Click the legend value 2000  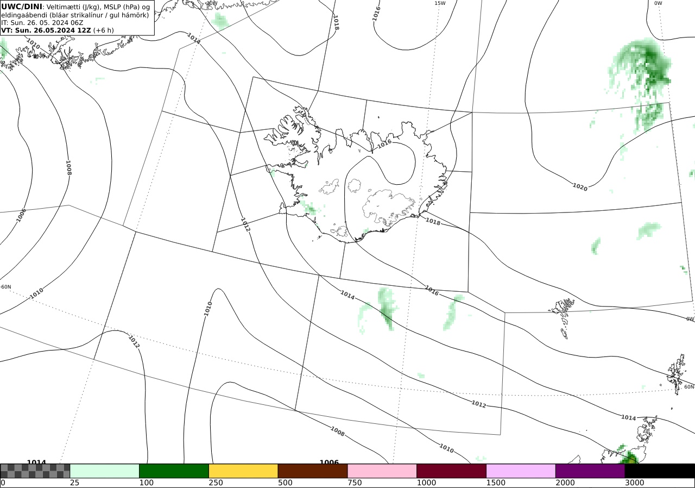pyautogui.click(x=566, y=483)
